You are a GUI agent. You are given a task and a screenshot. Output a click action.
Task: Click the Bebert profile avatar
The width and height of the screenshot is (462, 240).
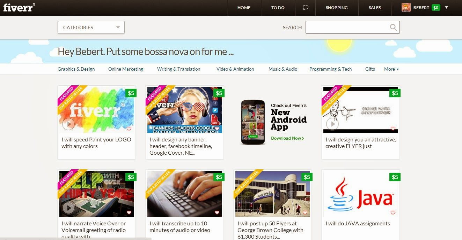click(406, 7)
